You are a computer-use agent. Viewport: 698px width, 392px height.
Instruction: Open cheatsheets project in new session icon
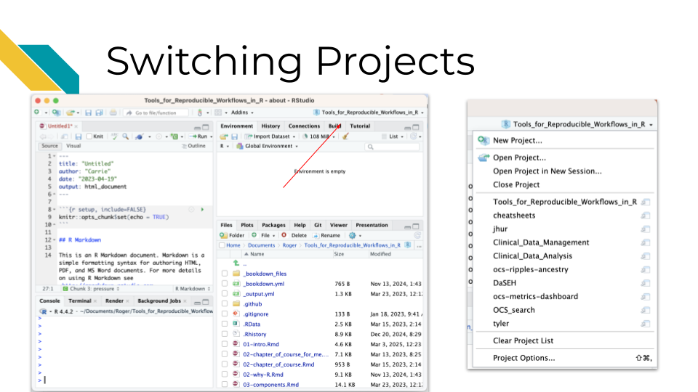click(646, 216)
